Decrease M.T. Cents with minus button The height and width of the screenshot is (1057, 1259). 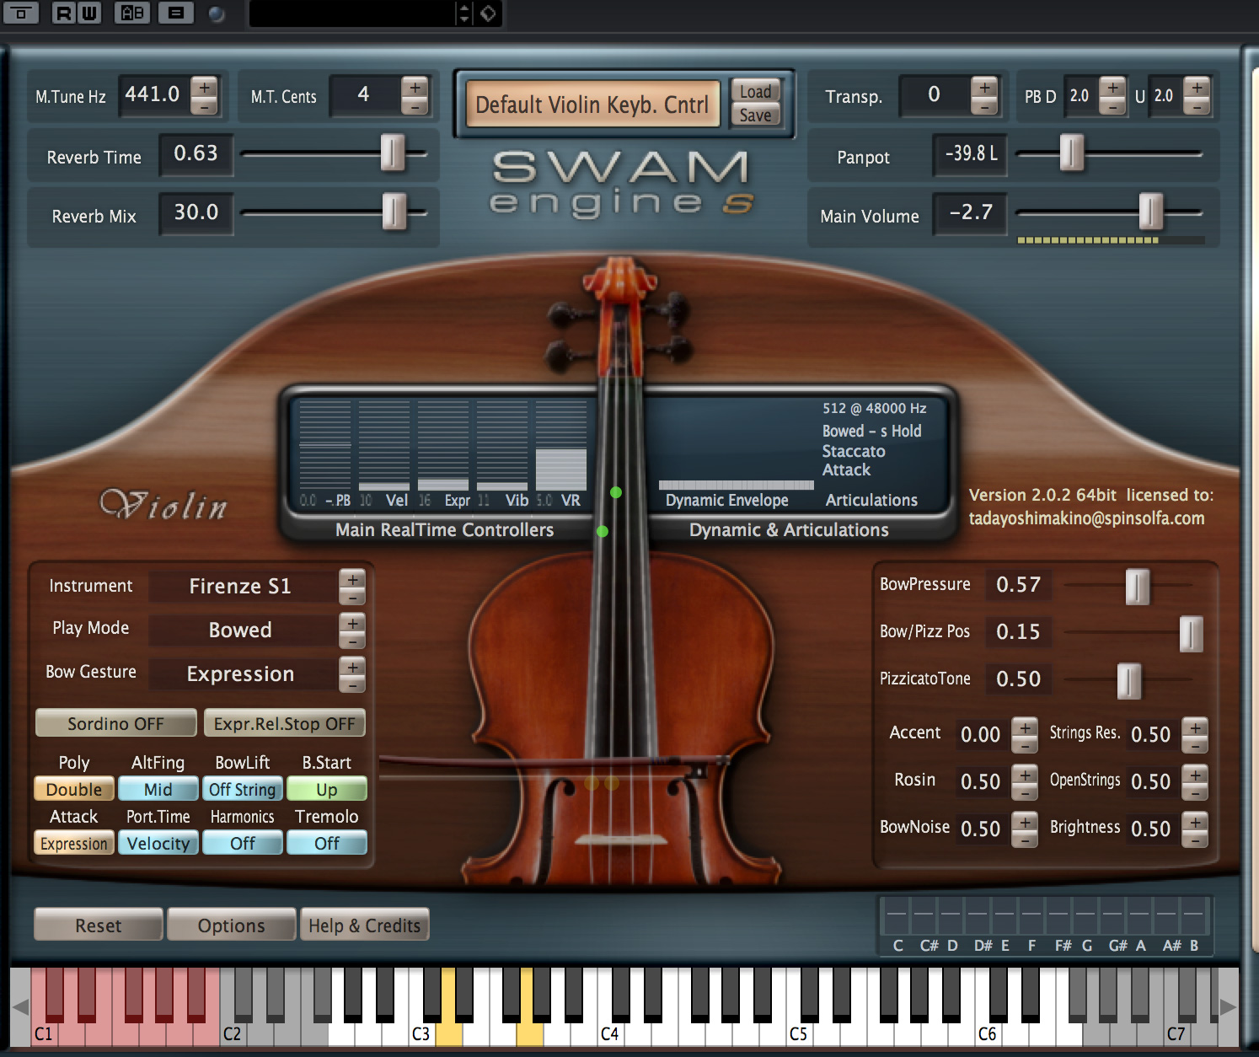[x=415, y=106]
